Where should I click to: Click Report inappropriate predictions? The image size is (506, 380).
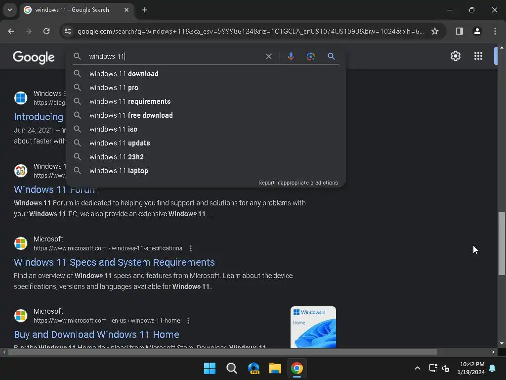[298, 183]
